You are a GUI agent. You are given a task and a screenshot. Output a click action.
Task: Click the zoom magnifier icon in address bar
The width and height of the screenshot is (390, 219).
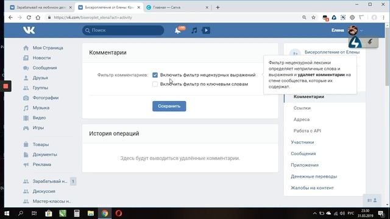pyautogui.click(x=304, y=18)
